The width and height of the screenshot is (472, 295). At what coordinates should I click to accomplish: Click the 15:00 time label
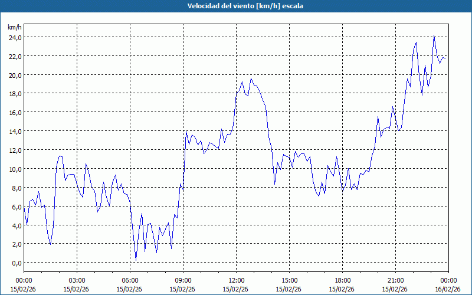289,281
